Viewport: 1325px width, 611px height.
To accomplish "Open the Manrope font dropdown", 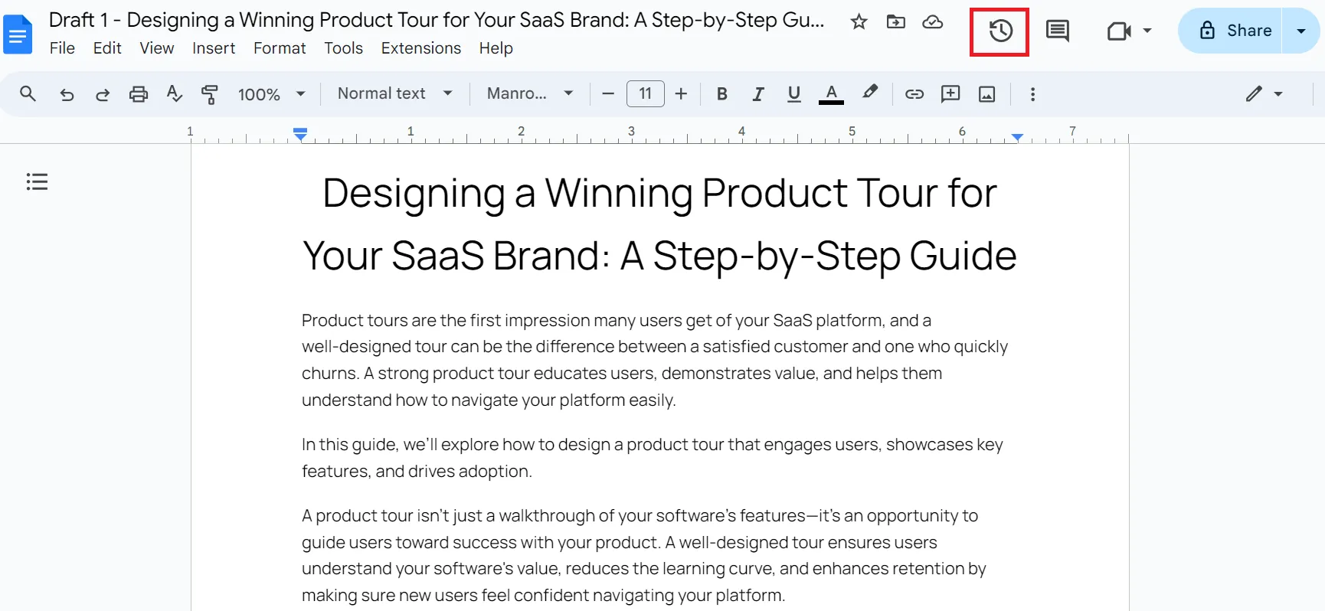I will (530, 93).
